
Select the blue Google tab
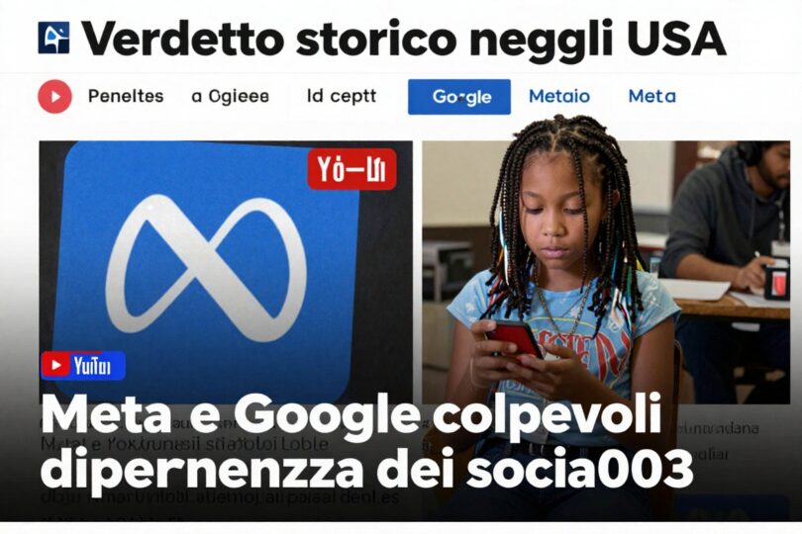pos(459,97)
